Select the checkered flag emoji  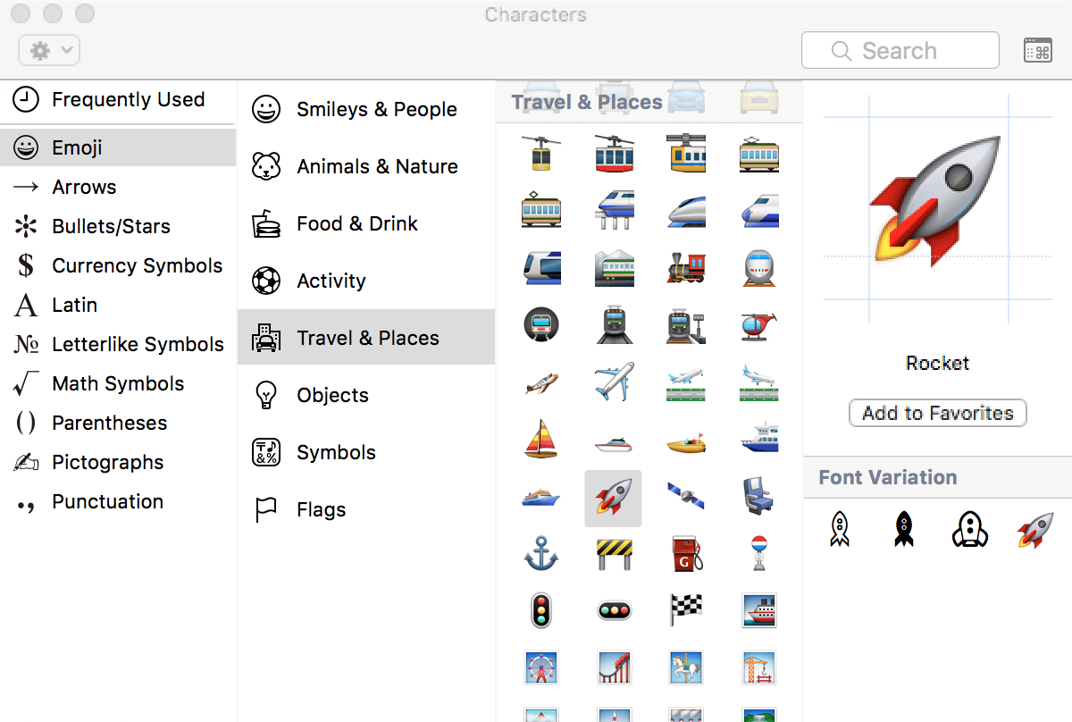coord(685,609)
